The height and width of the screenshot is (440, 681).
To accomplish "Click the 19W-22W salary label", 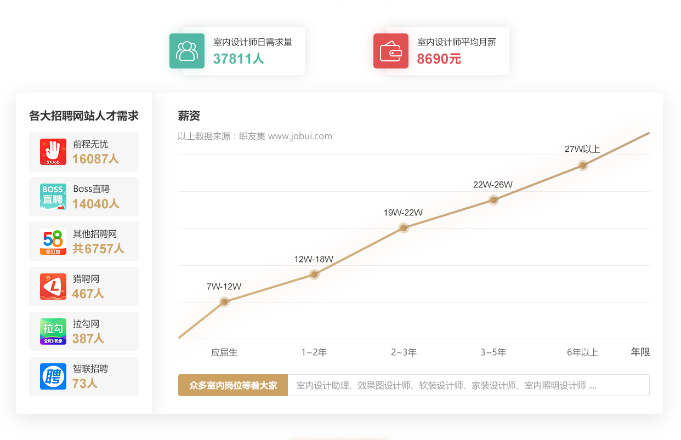I will tap(404, 213).
